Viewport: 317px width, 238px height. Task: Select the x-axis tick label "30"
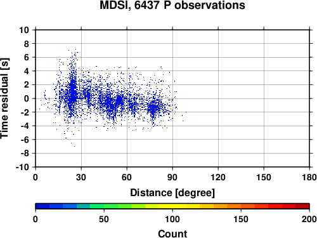81,177
